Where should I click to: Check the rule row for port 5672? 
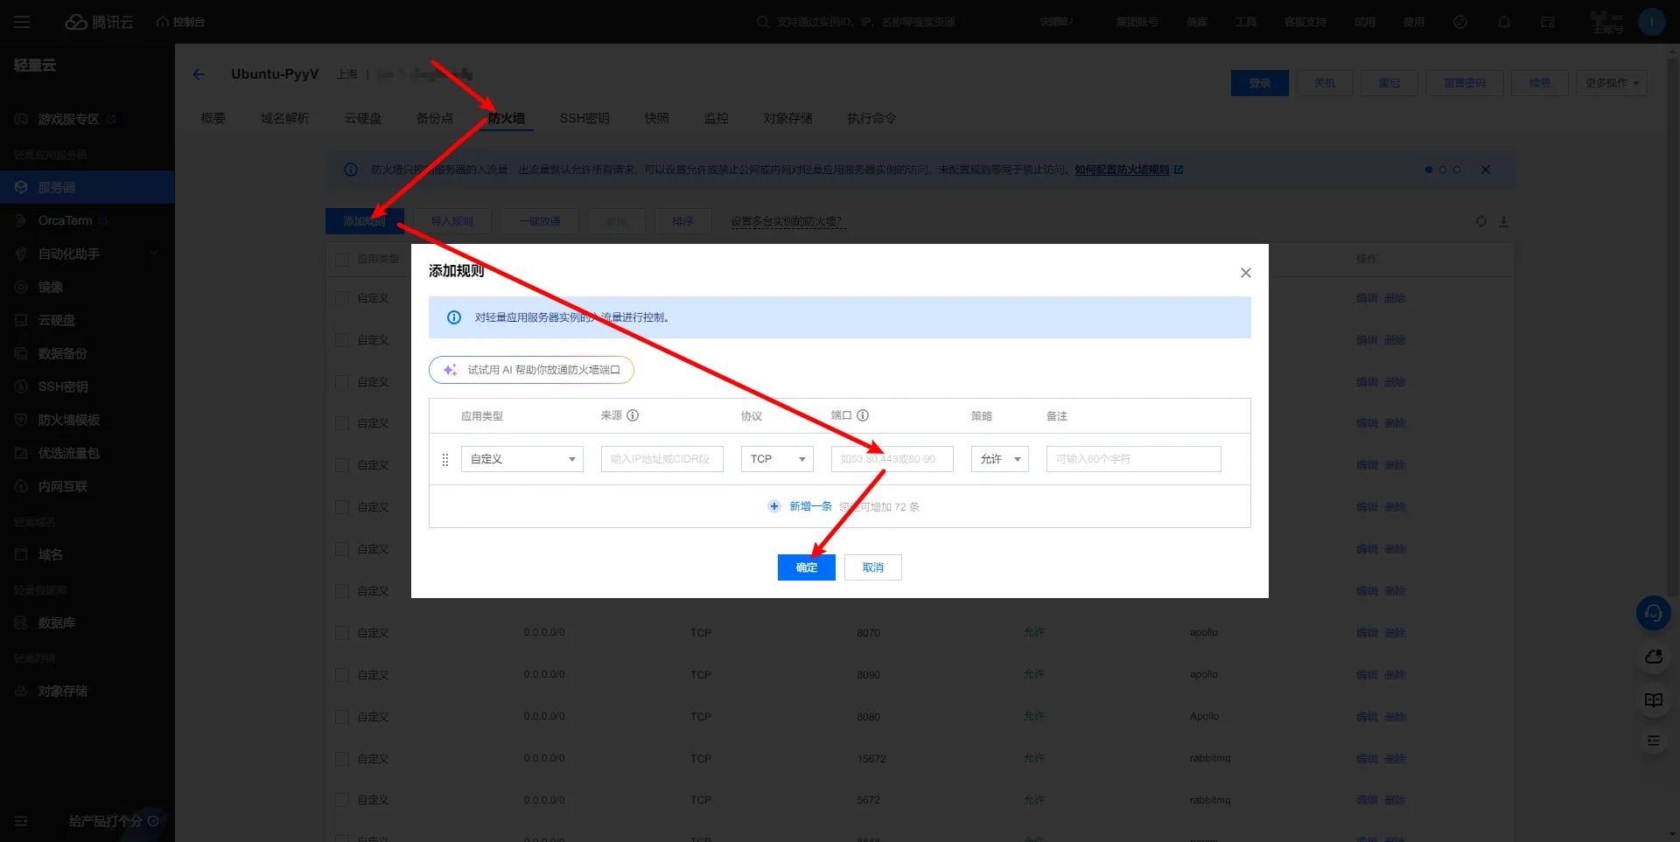(x=342, y=800)
